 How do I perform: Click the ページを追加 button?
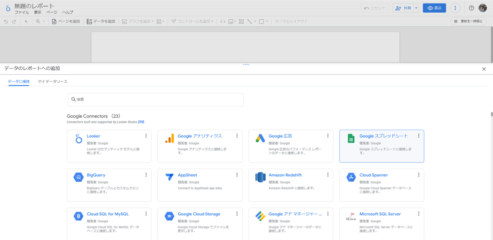pos(66,21)
